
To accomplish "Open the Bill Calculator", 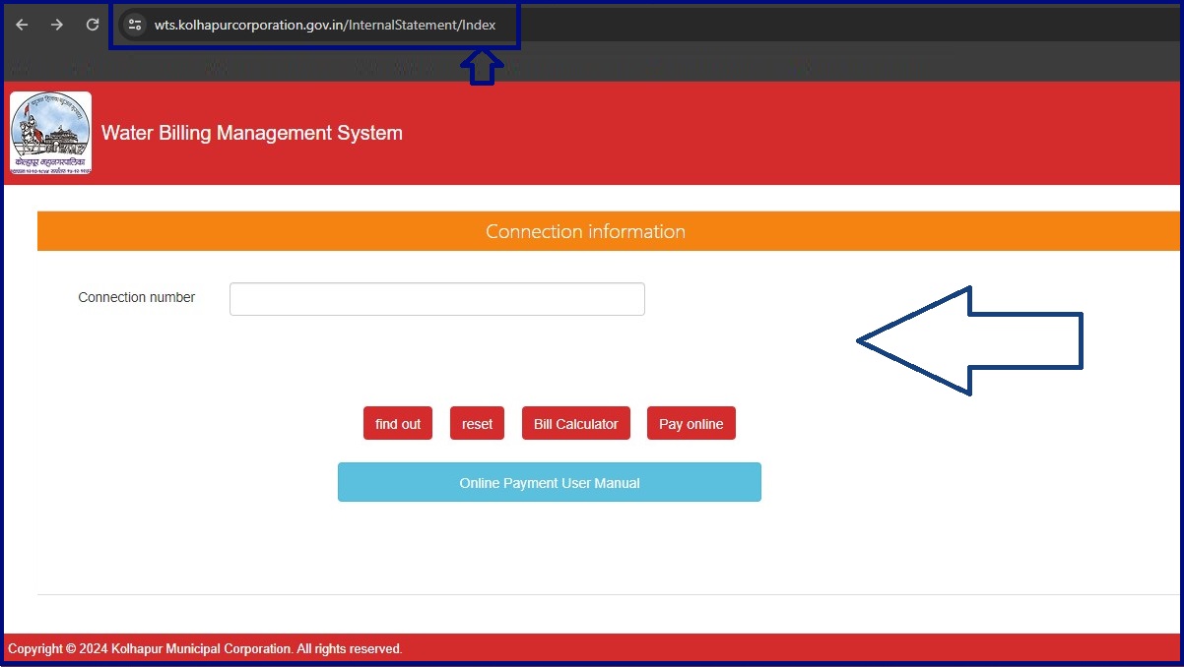I will tap(575, 424).
